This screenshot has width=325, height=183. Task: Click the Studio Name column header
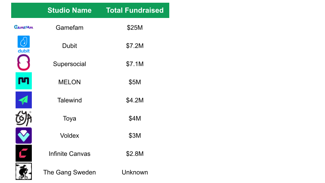69,10
